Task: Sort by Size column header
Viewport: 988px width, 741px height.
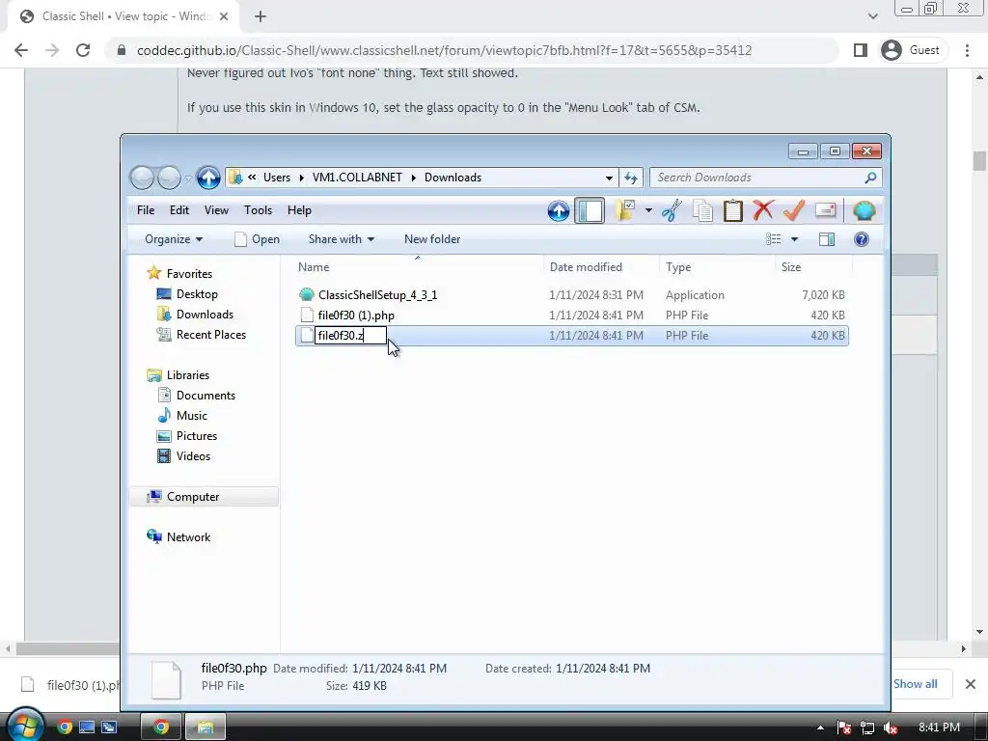Action: 813,267
